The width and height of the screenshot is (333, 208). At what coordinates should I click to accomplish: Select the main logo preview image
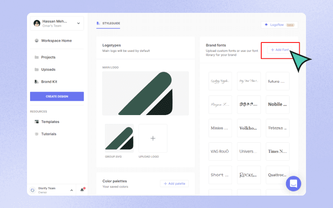click(x=146, y=93)
